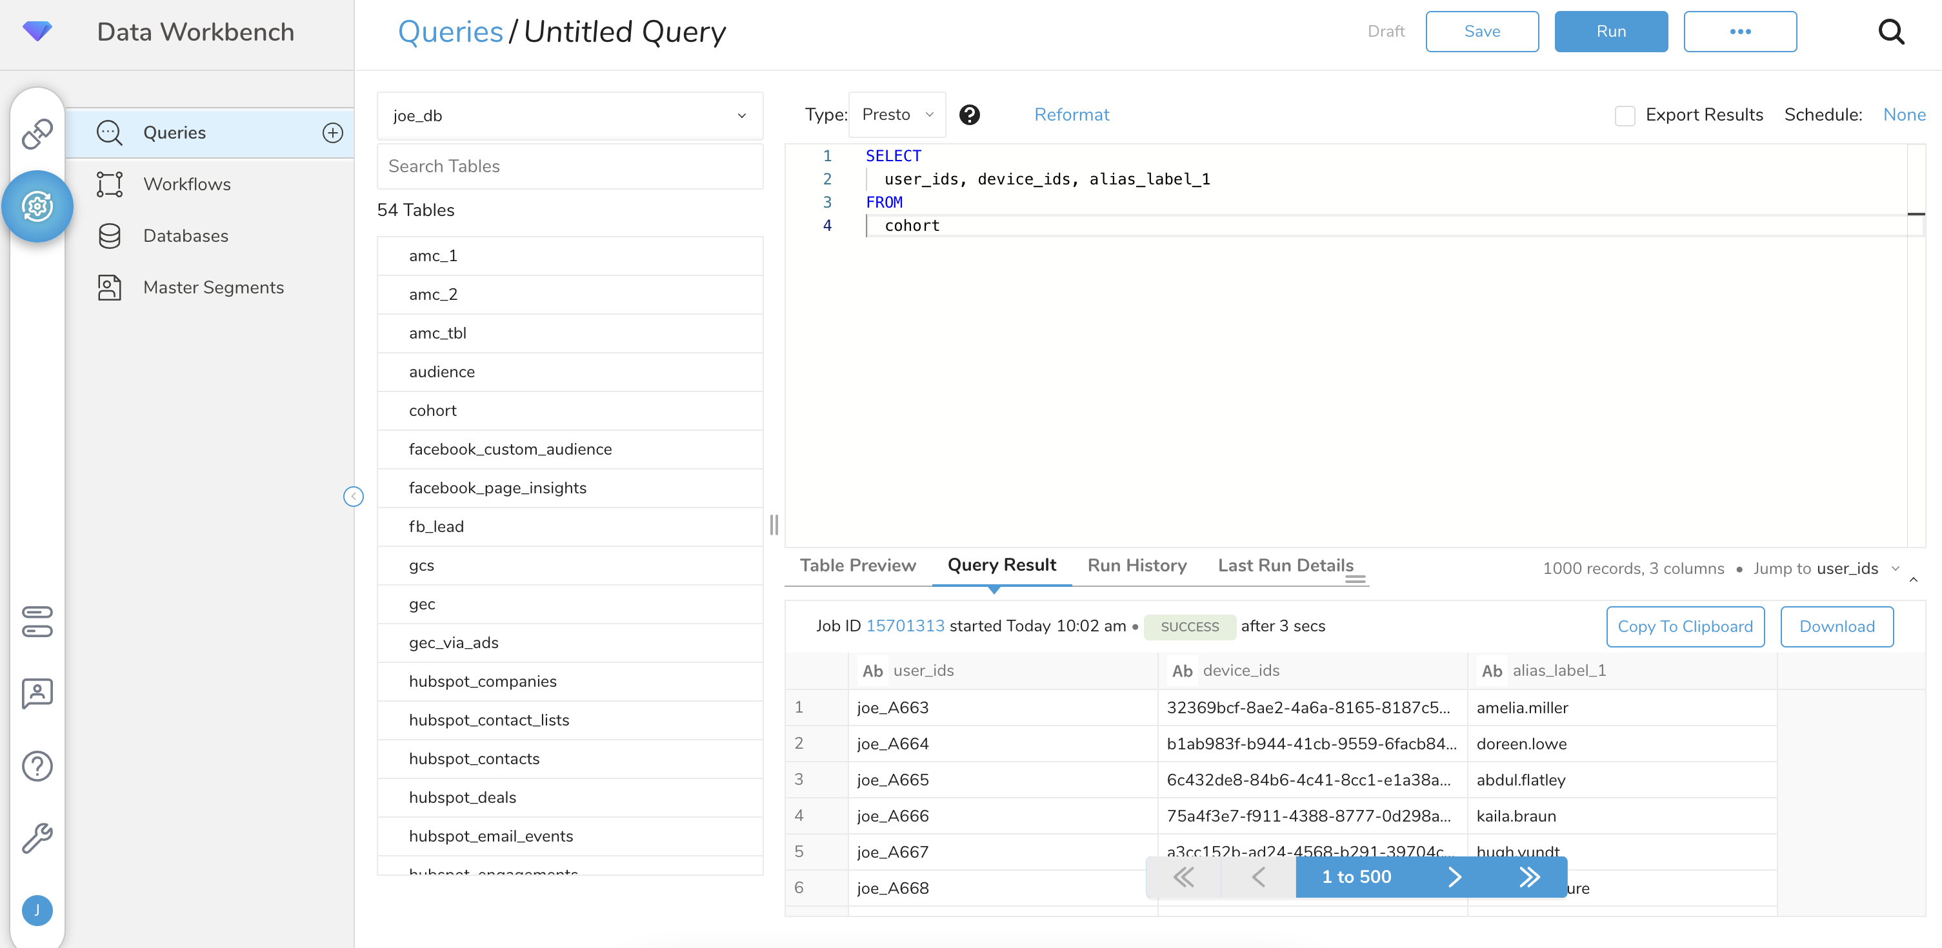Click the add new query plus icon
The height and width of the screenshot is (948, 1942).
tap(334, 131)
